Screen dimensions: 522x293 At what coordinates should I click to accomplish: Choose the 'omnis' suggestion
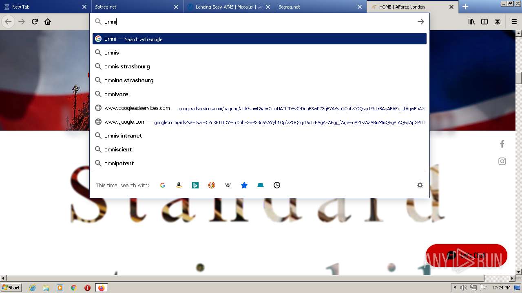[259, 52]
